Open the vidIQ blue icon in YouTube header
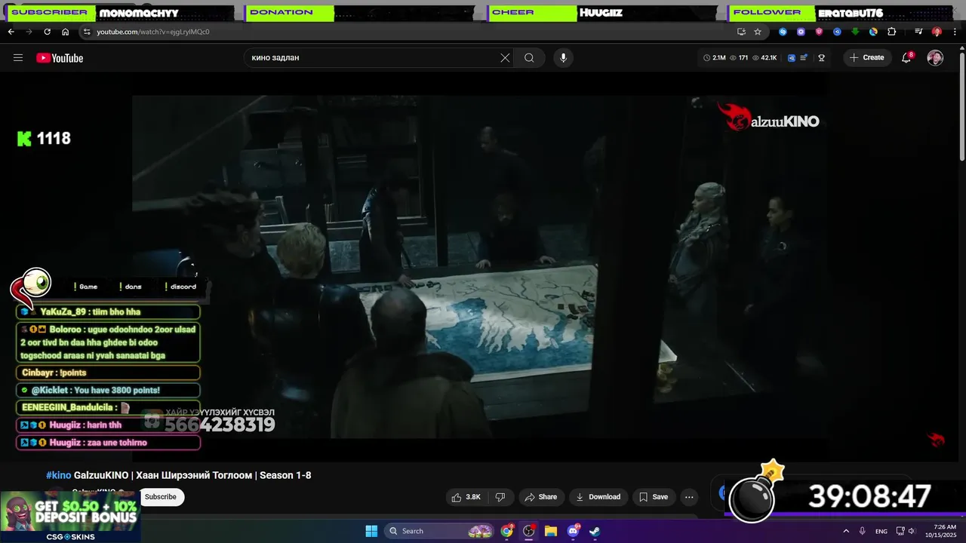Image resolution: width=966 pixels, height=543 pixels. coord(792,58)
